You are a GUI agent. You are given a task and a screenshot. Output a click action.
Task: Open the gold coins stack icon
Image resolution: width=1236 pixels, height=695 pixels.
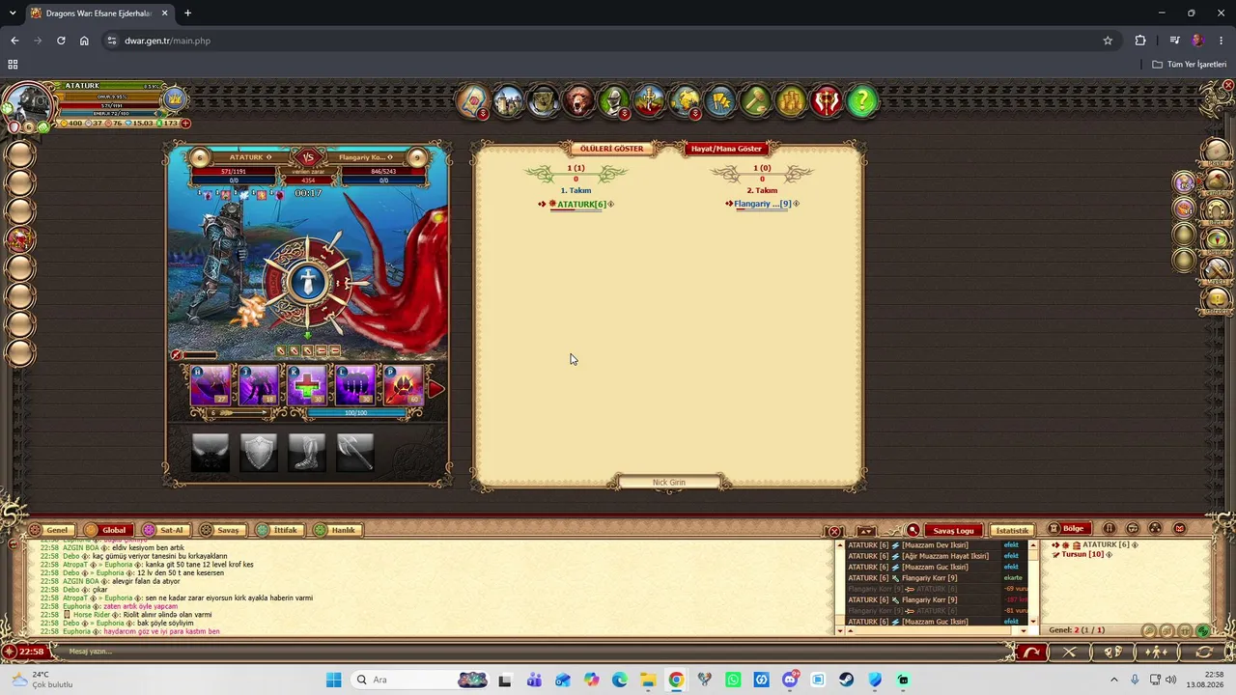pyautogui.click(x=791, y=100)
